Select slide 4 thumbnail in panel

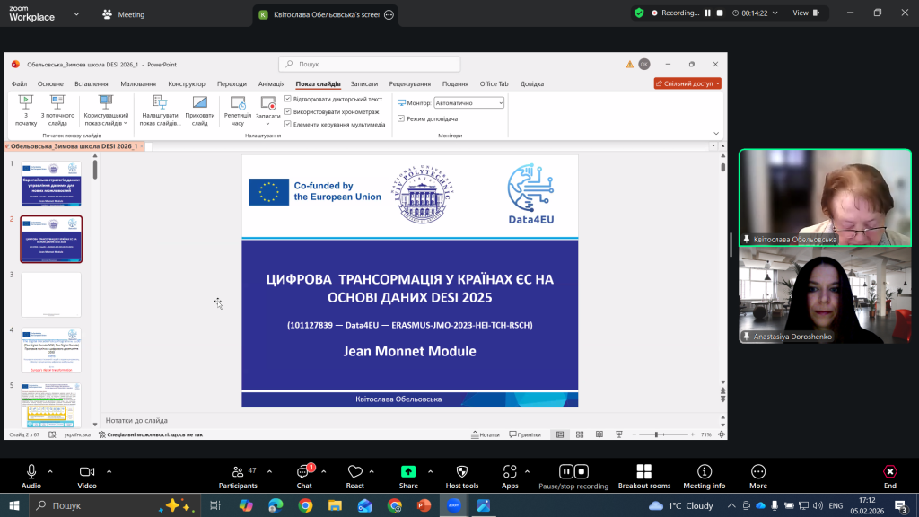(51, 350)
